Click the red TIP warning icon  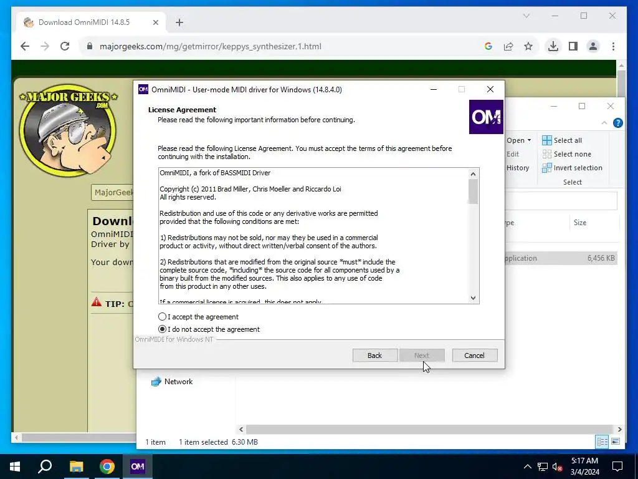tap(97, 302)
